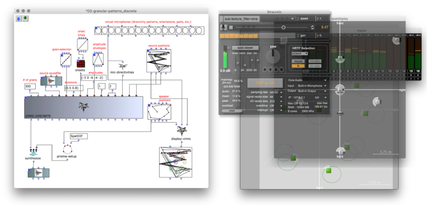This screenshot has height=205, width=436.
Task: Select the mic-directivities object icon
Action: point(122,66)
